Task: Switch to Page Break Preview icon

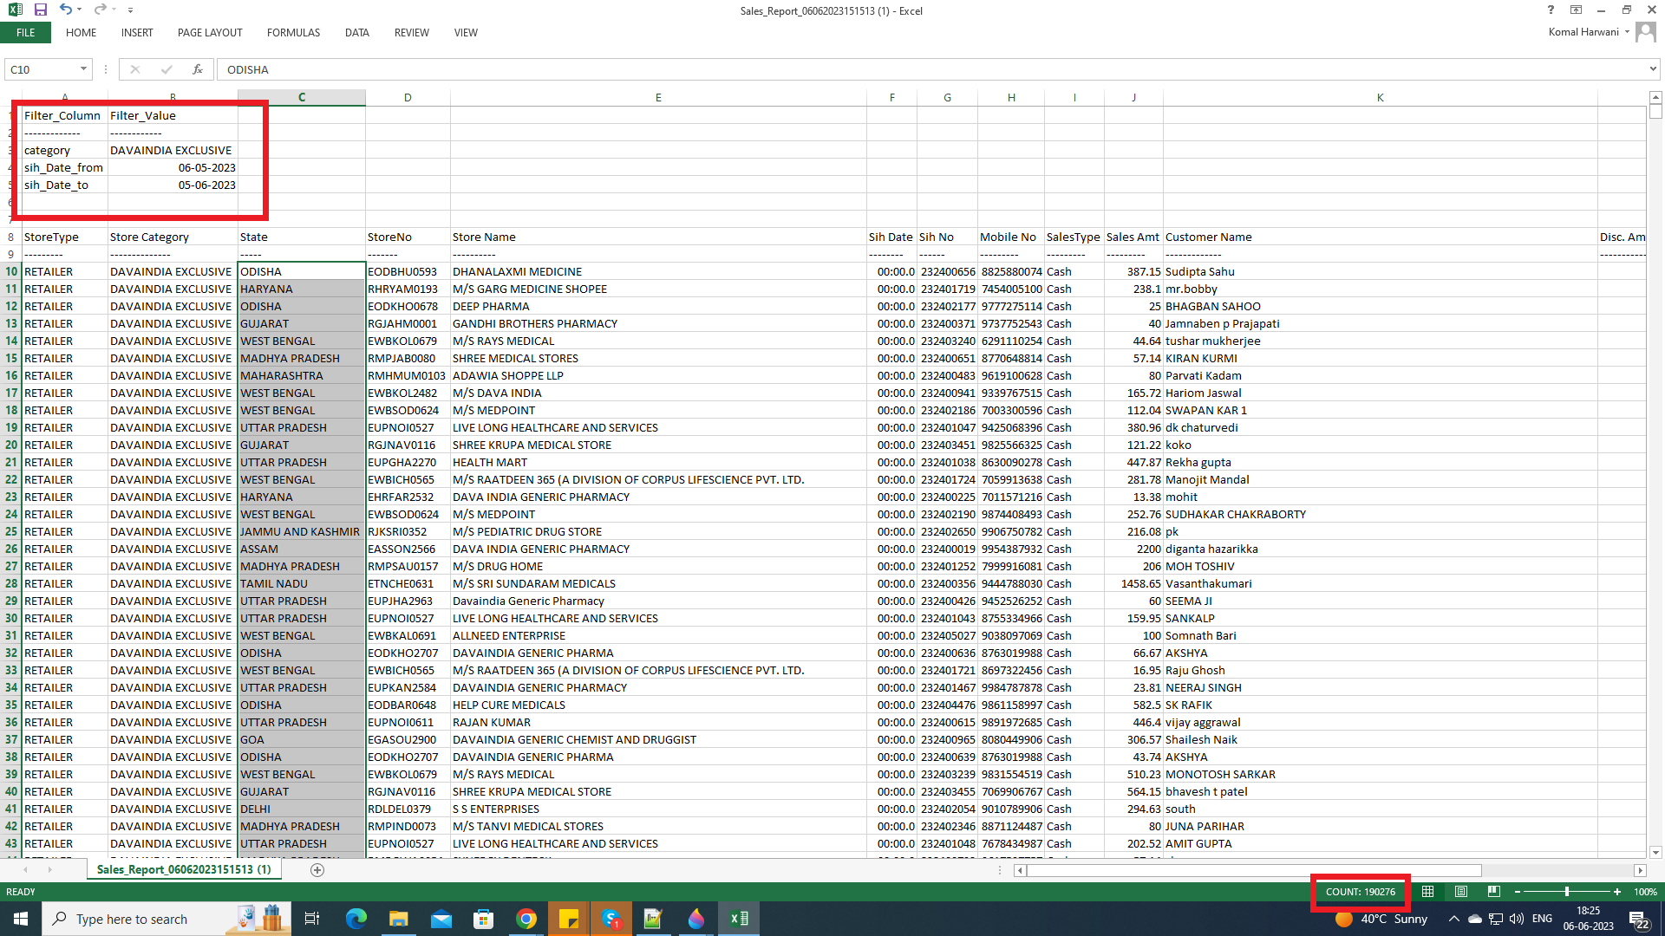Action: pos(1493,892)
